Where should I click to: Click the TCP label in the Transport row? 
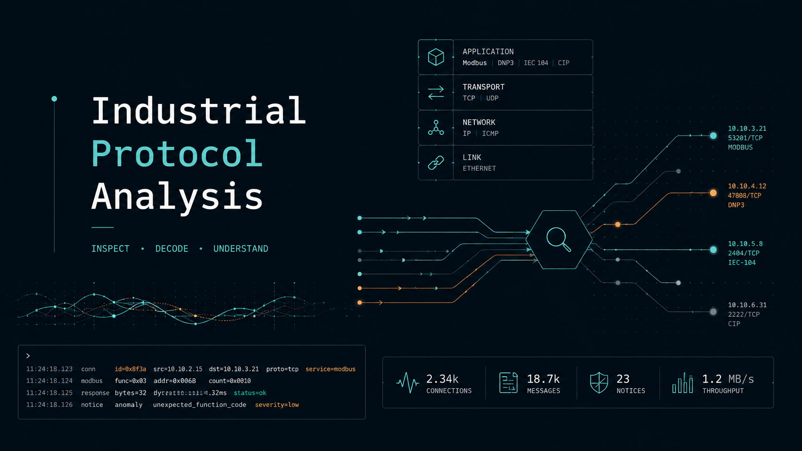(469, 98)
